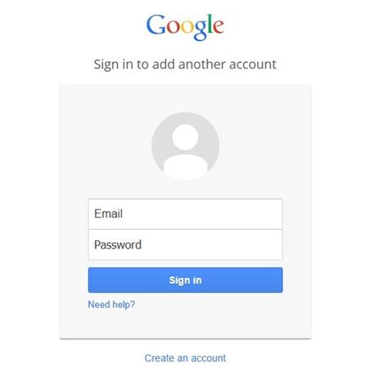
Task: Click the red letter e in Google logo
Action: (x=219, y=27)
